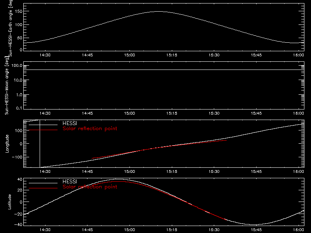This screenshot has height=233, width=311.
Task: Click "20" tick on Latitude axis
Action: (x=20, y=190)
